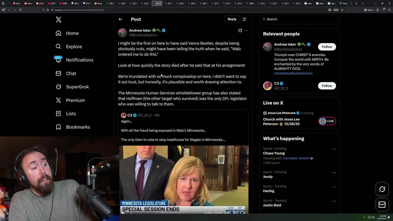
Task: Click the Chat envelope icon
Action: tap(58, 73)
